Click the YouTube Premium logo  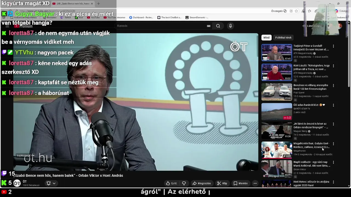[23, 26]
